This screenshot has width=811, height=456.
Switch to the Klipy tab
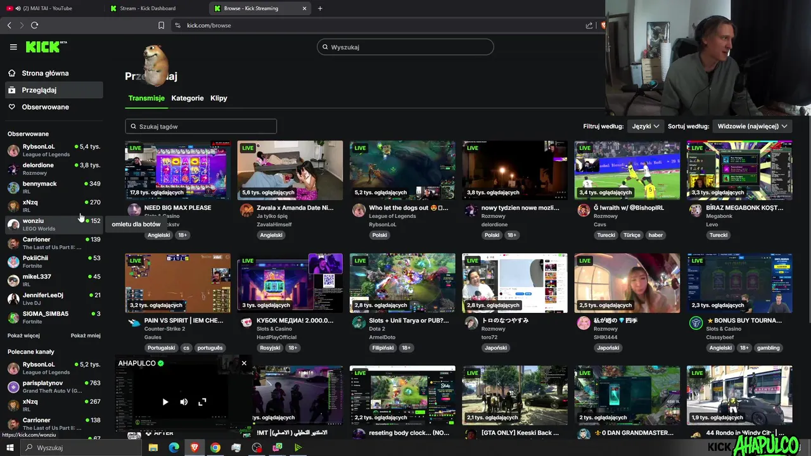coord(219,98)
